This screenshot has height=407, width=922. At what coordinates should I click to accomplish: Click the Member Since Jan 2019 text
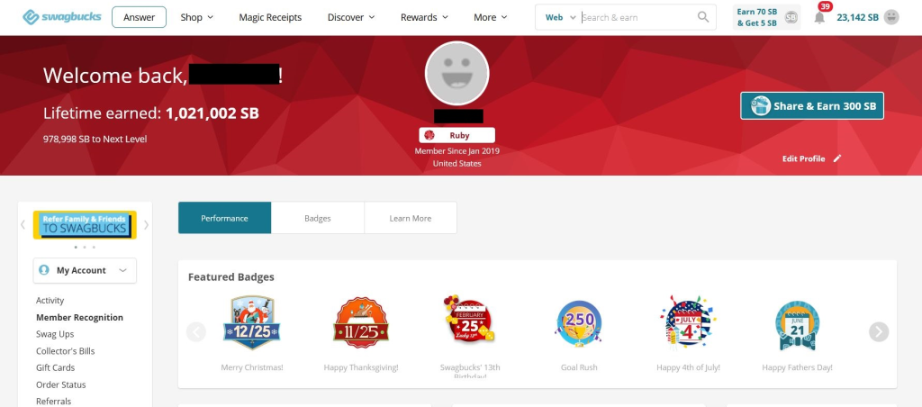click(456, 151)
